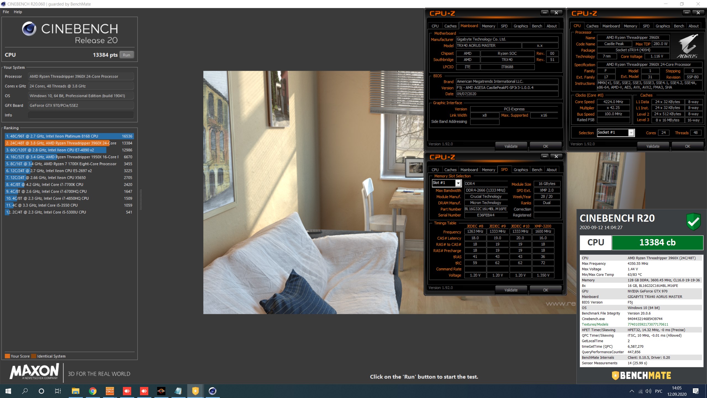Open Graphics tab in CPU-Z SPD window
The width and height of the screenshot is (707, 398).
pyautogui.click(x=521, y=170)
